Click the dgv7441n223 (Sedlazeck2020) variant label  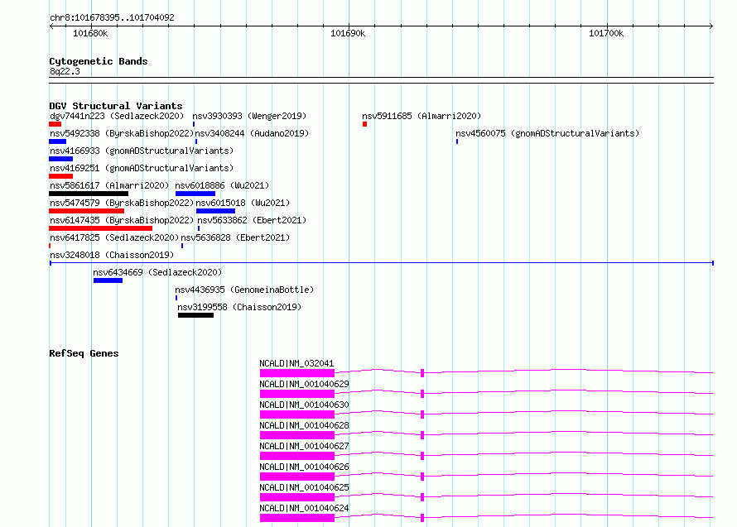click(x=117, y=116)
